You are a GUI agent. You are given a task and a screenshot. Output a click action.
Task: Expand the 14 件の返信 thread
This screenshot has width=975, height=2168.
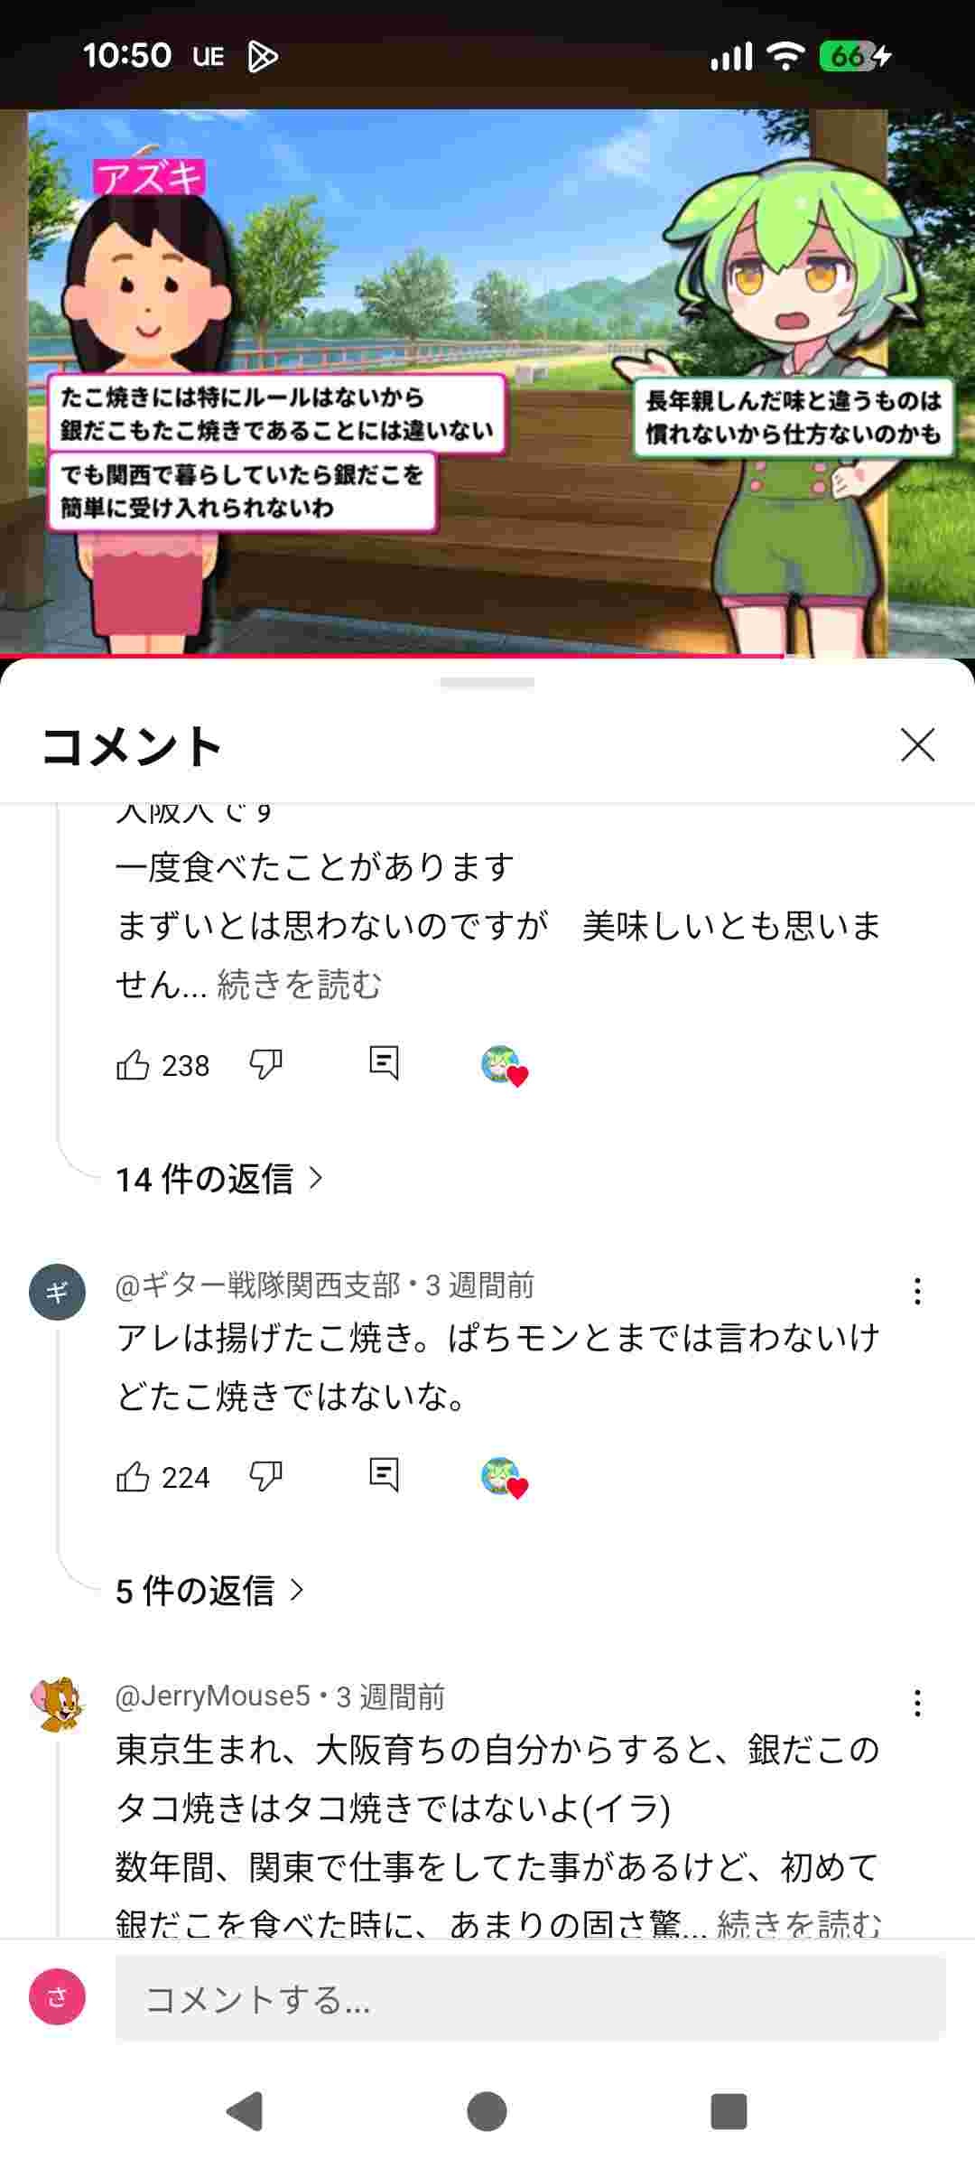219,1179
